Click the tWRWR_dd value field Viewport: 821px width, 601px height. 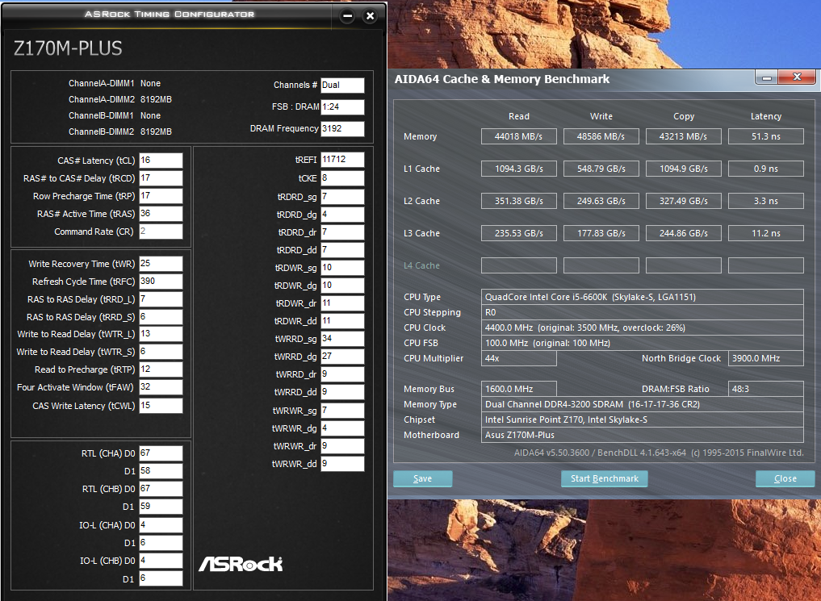pos(342,464)
